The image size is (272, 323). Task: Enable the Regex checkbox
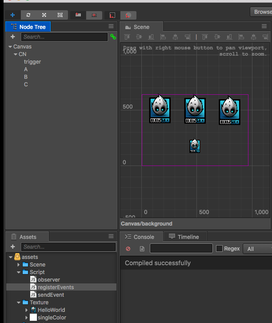point(219,248)
